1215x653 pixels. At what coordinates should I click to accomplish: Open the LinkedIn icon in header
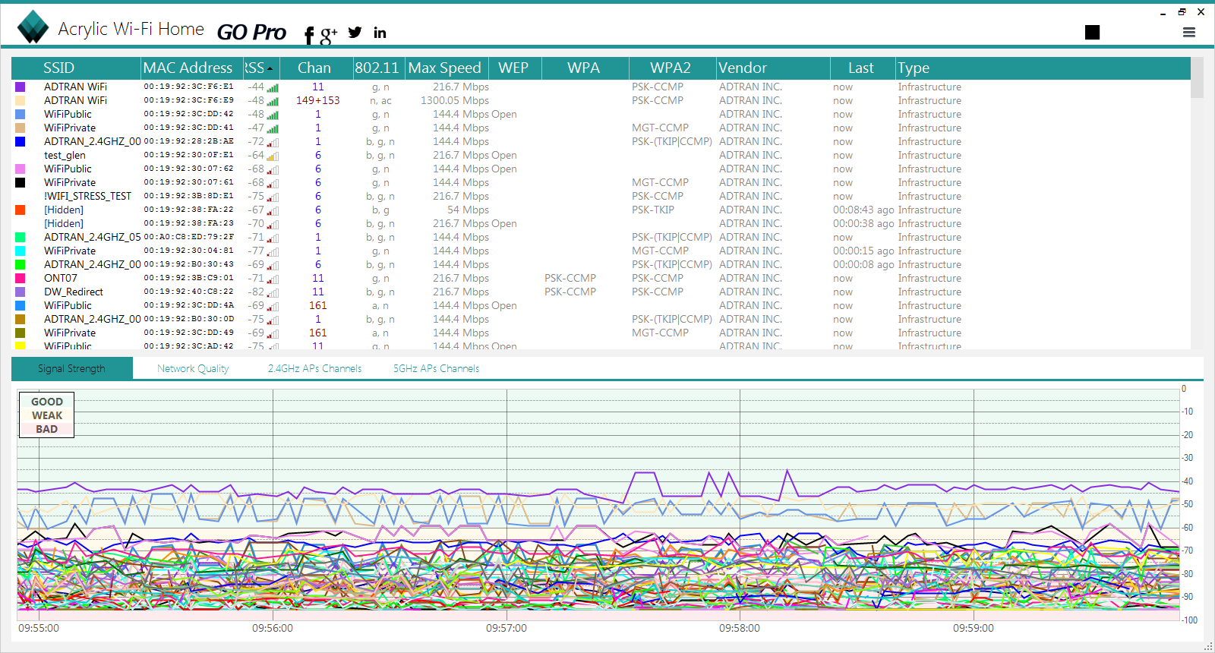380,33
